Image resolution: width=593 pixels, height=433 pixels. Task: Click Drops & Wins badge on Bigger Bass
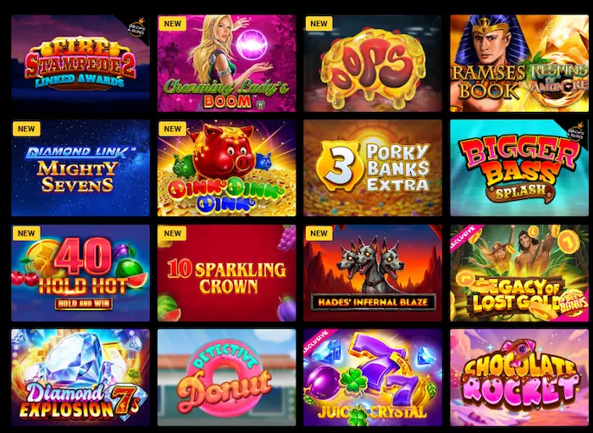point(576,132)
